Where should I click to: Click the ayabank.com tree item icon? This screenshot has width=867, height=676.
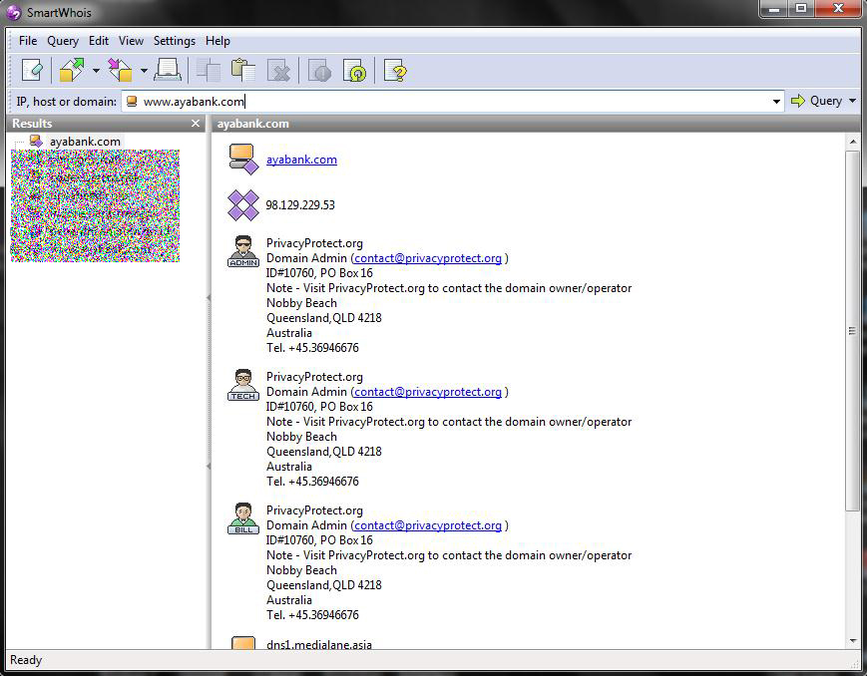click(x=37, y=142)
